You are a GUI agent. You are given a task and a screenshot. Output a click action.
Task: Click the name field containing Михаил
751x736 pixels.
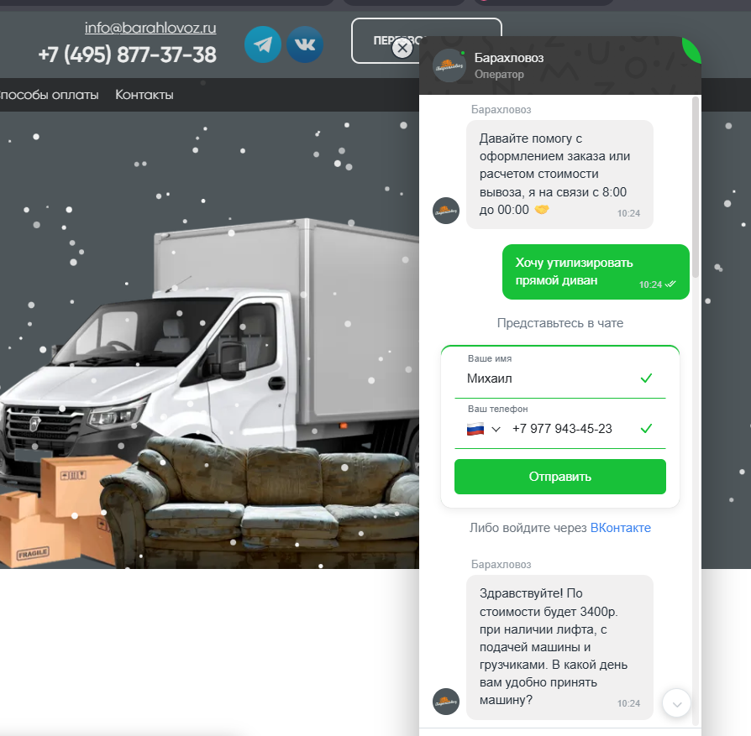click(x=559, y=378)
